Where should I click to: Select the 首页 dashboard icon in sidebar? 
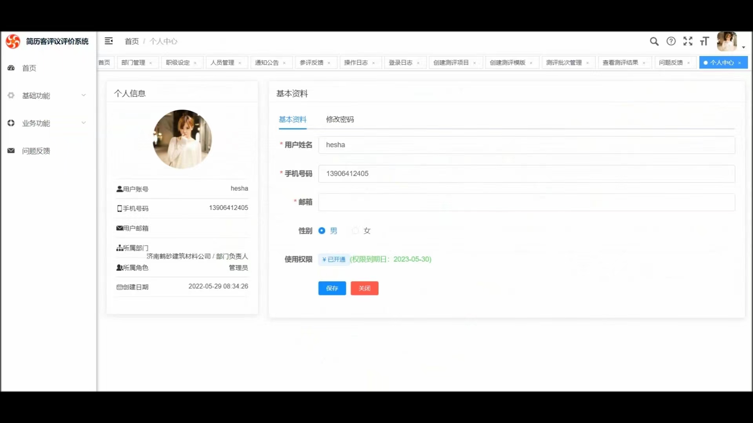(12, 68)
